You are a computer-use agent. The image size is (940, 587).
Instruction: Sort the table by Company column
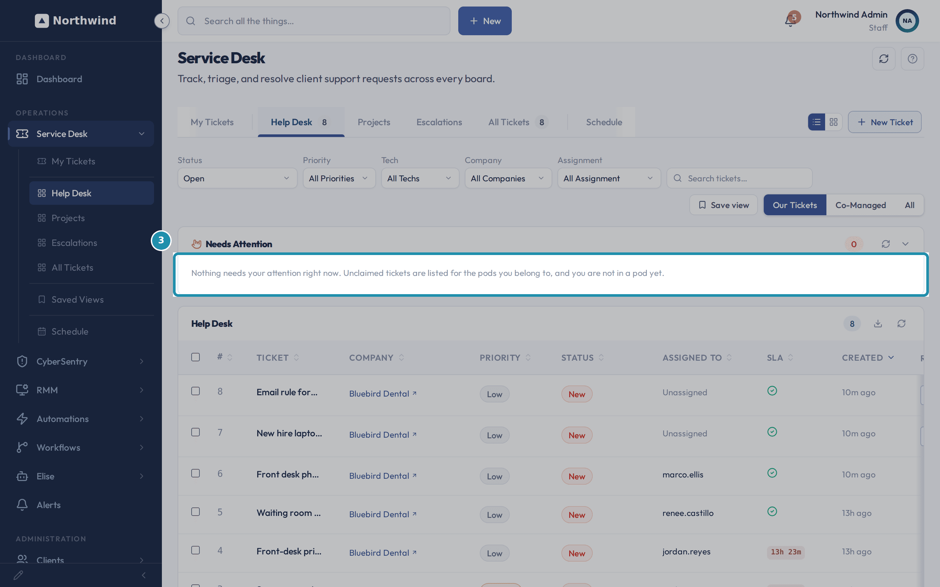[x=376, y=357]
